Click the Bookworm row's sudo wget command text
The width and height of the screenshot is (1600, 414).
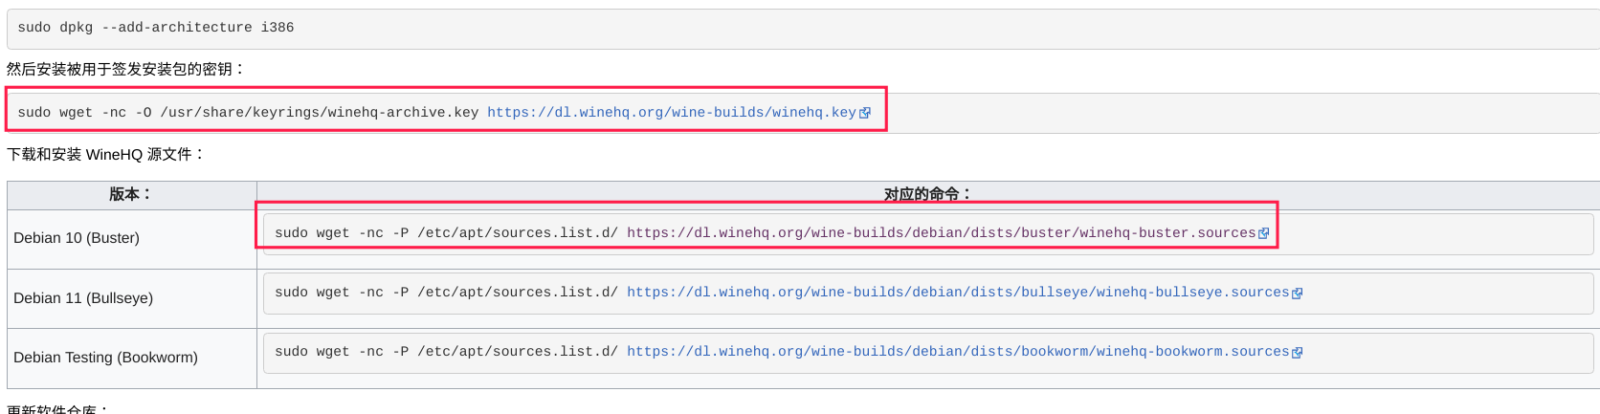(x=446, y=352)
